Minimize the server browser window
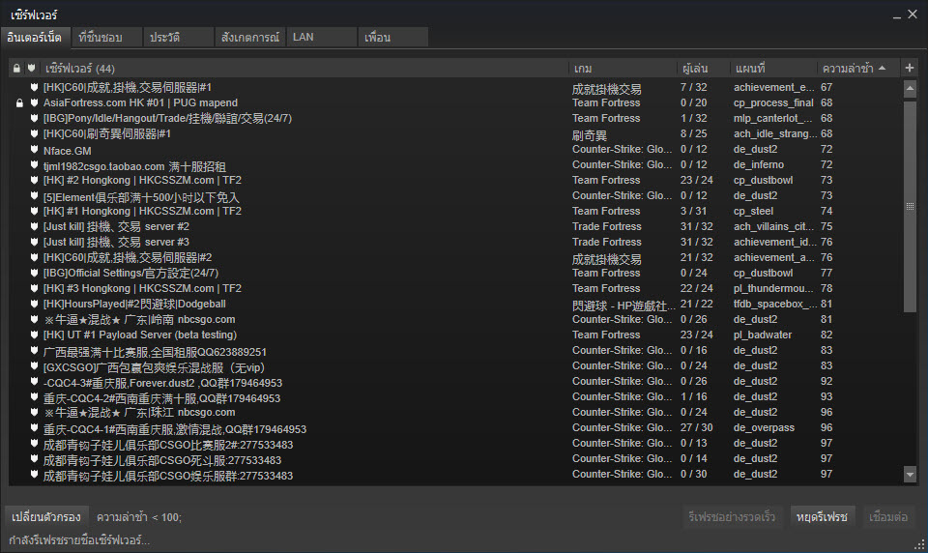 point(897,15)
